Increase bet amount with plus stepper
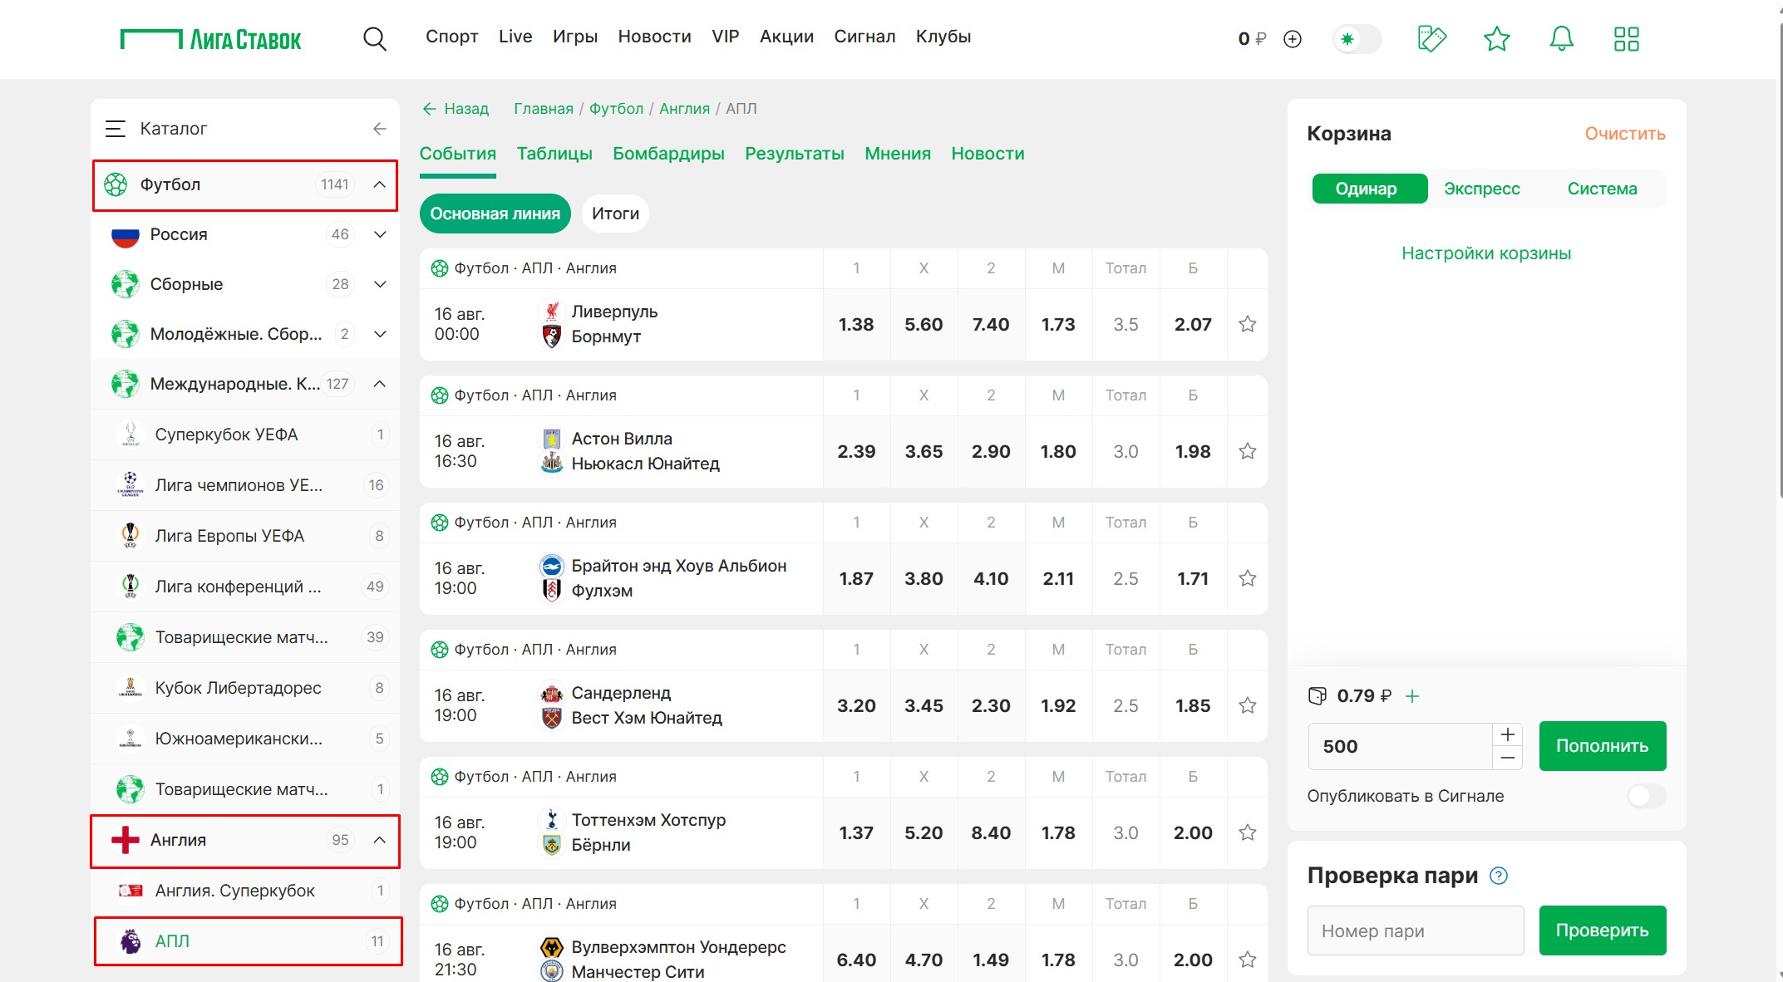 1507,734
